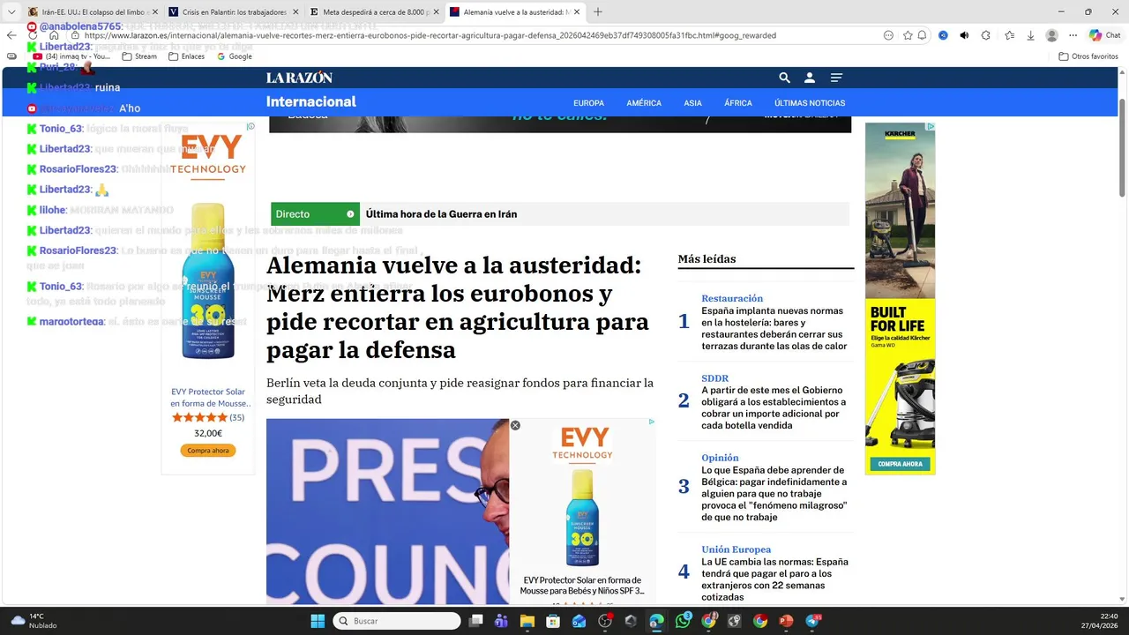The image size is (1129, 635).
Task: Select ÚLTIMAS NOTICIAS in the section menu
Action: point(810,103)
